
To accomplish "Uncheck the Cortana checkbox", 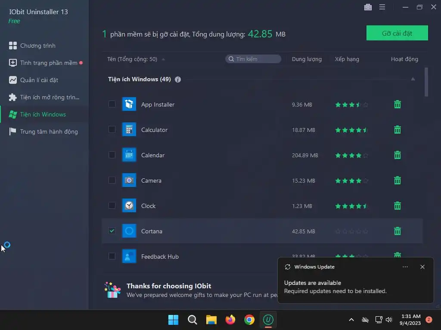I will click(x=112, y=231).
